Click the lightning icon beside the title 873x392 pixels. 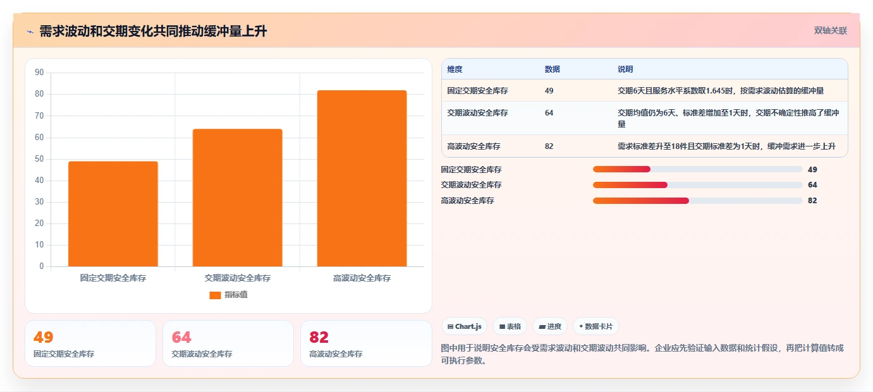(30, 32)
